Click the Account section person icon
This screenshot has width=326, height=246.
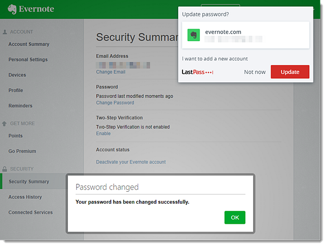[5, 32]
